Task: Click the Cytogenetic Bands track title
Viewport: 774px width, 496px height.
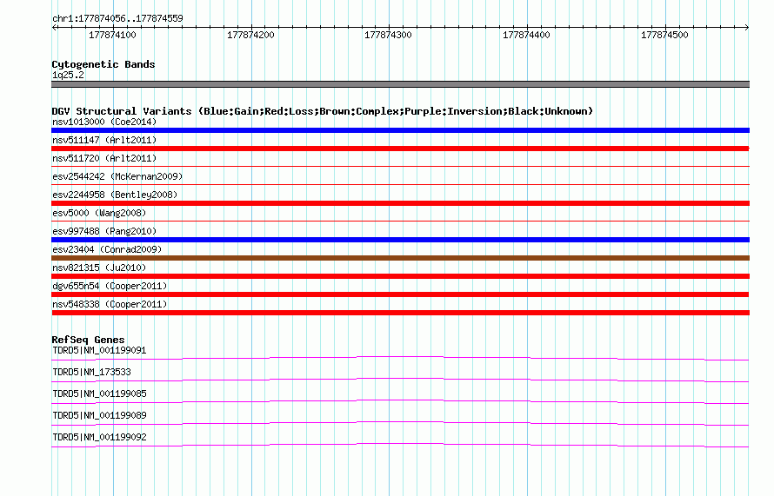Action: tap(103, 64)
